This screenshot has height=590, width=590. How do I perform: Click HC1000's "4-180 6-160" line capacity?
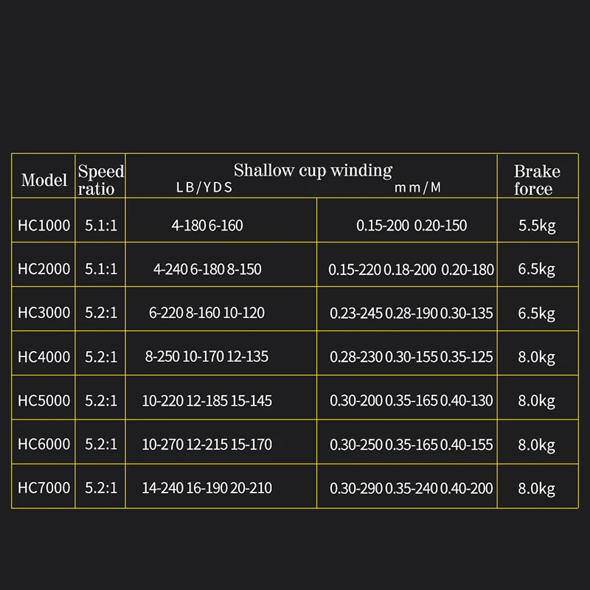coord(207,225)
